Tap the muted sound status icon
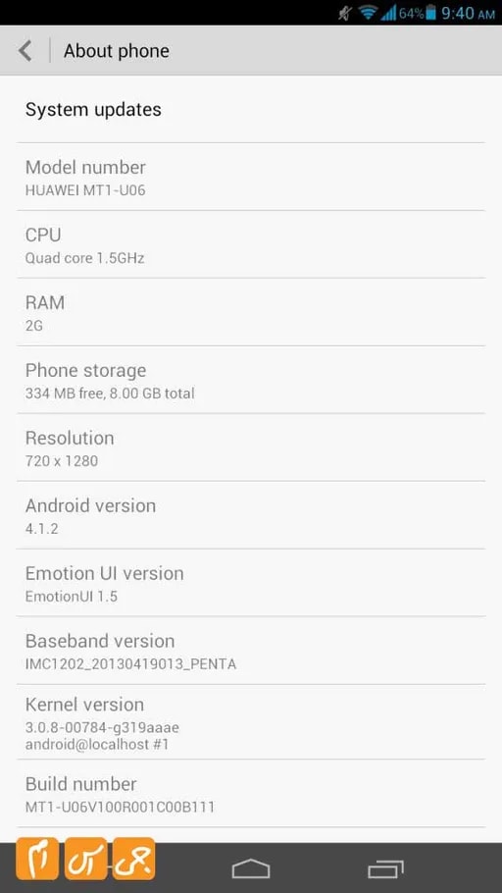This screenshot has width=502, height=893. point(345,13)
